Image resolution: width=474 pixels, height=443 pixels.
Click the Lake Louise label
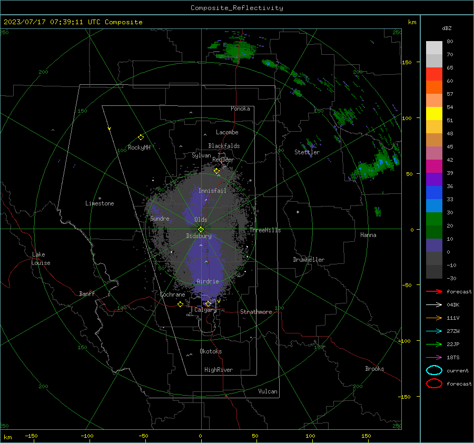point(41,259)
